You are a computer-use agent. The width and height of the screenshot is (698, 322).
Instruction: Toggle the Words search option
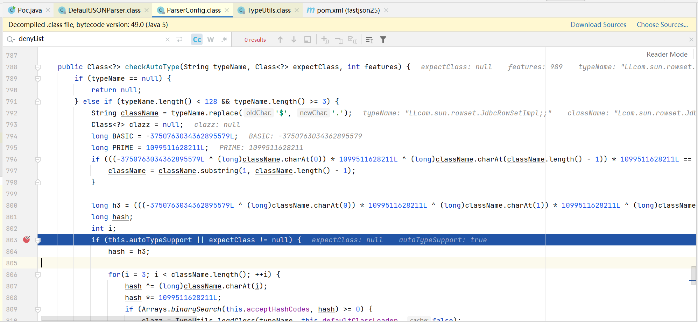click(x=211, y=40)
